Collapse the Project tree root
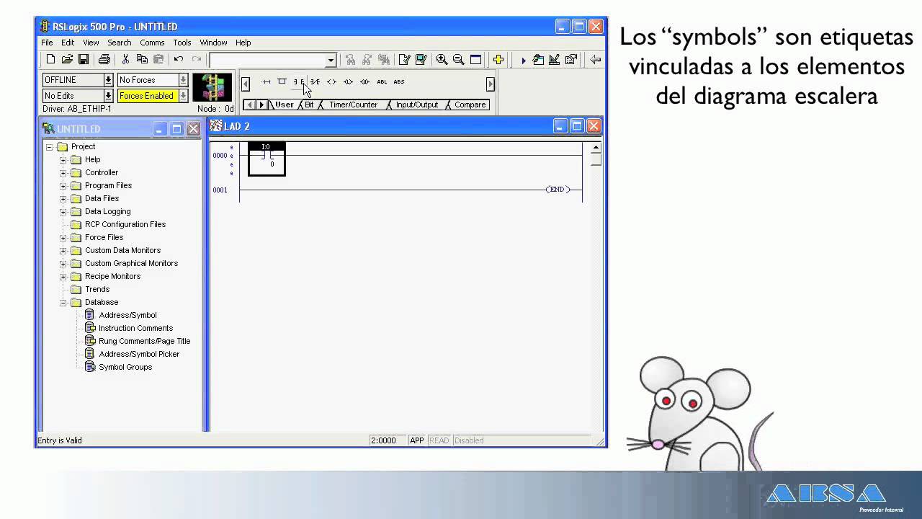The height and width of the screenshot is (519, 922). [50, 147]
